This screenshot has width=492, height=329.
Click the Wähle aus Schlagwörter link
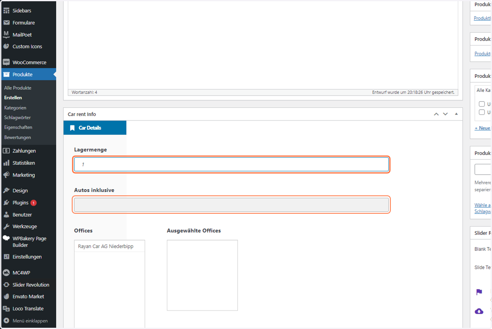(483, 208)
